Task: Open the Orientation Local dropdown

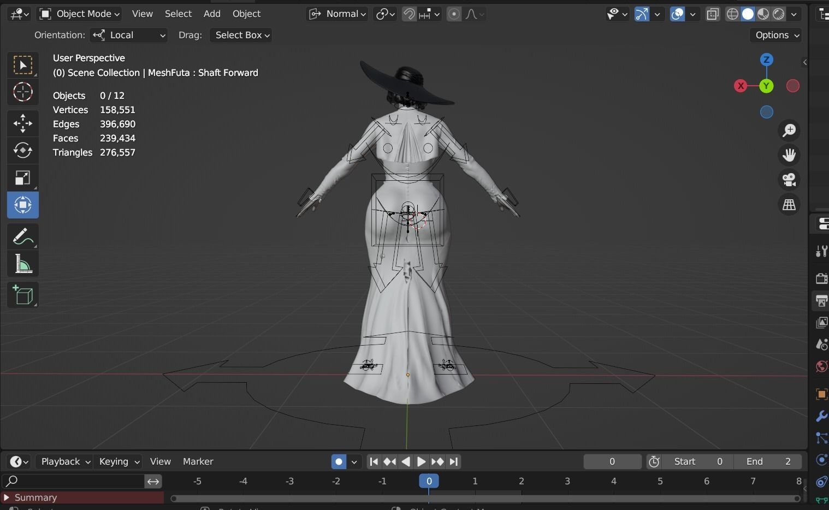Action: [129, 35]
